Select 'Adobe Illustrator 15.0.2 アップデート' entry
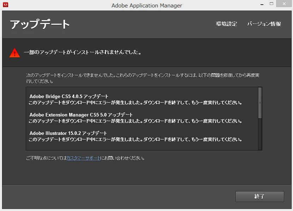Screen dimensions: 293x211 tap(68, 133)
